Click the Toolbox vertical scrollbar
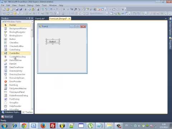Viewport: 172px width, 129px height. click(32, 66)
